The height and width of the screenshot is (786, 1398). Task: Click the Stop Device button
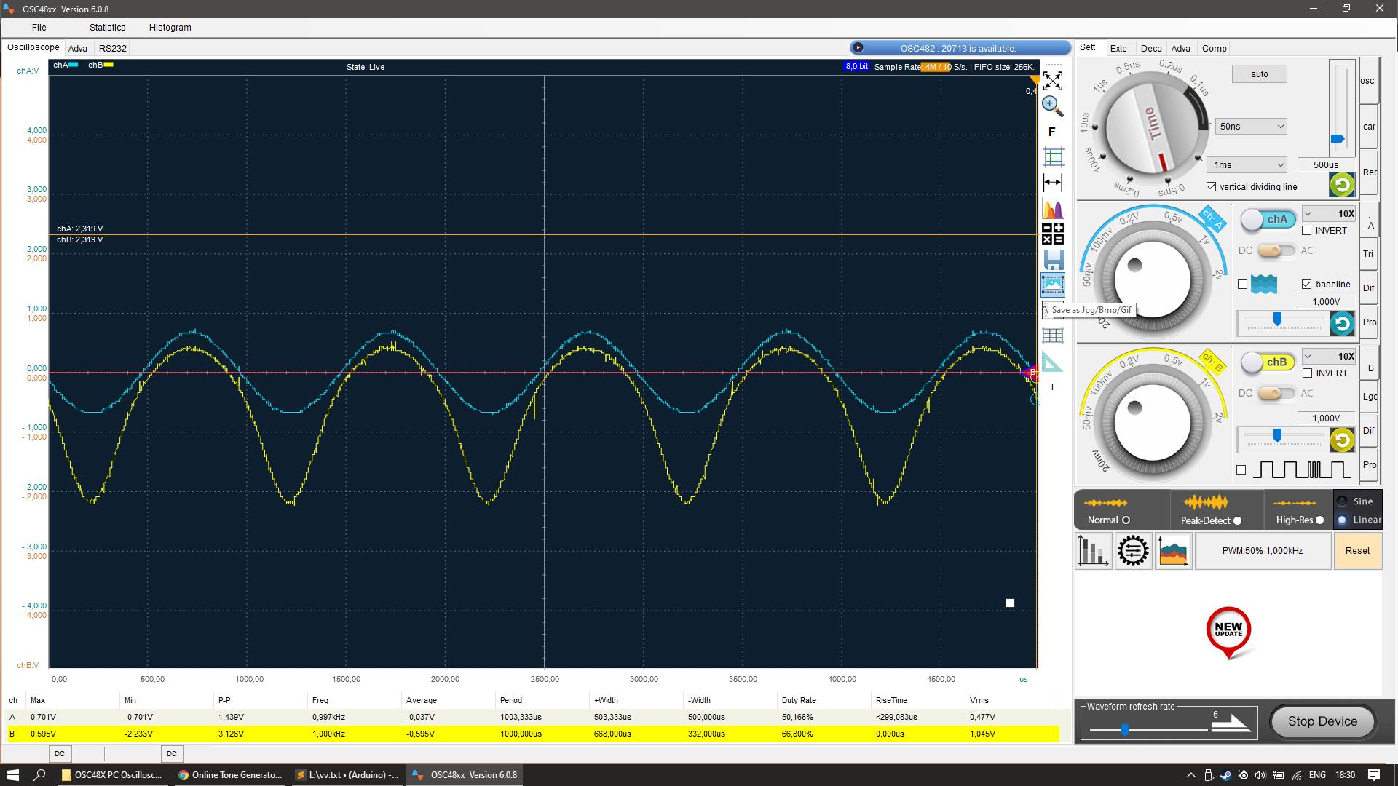click(1322, 721)
